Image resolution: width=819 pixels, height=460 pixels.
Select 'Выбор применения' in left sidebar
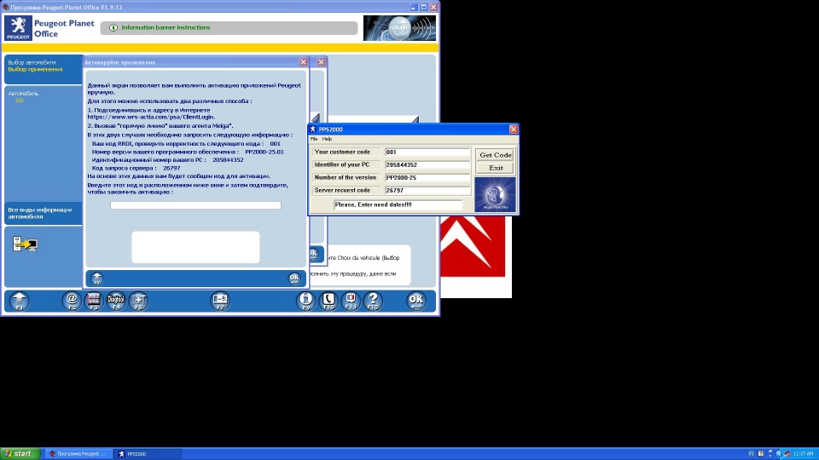click(x=35, y=69)
